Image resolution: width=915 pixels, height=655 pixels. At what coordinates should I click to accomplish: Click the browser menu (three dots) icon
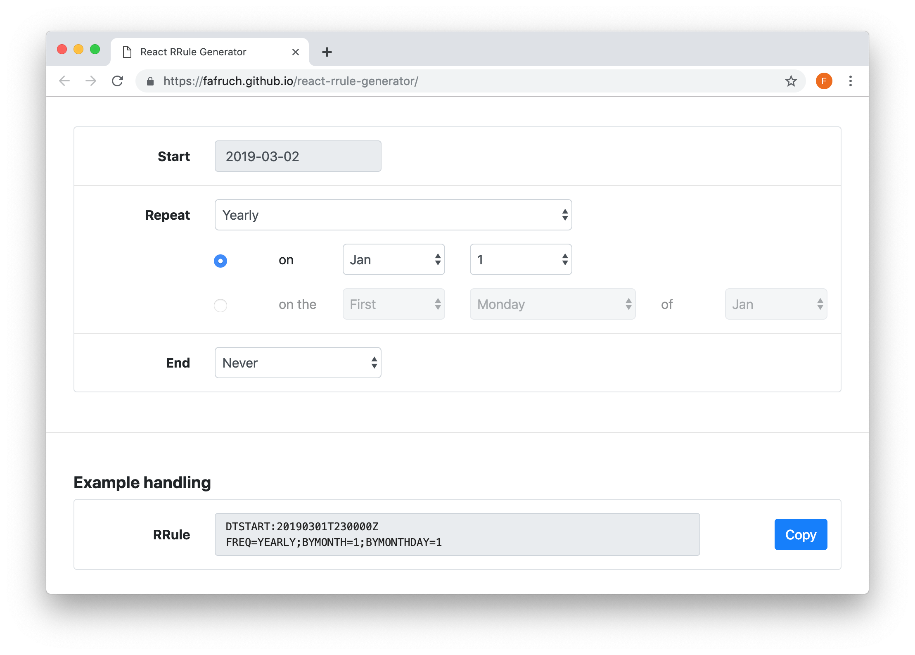click(849, 81)
